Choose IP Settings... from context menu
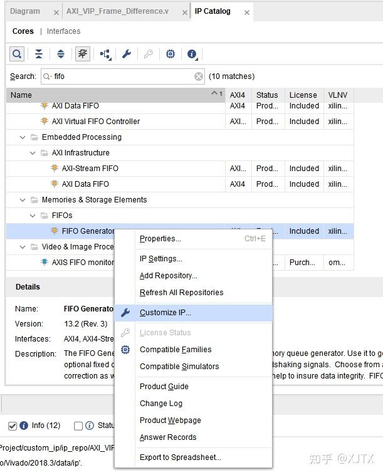This screenshot has height=475, width=383. (x=193, y=259)
